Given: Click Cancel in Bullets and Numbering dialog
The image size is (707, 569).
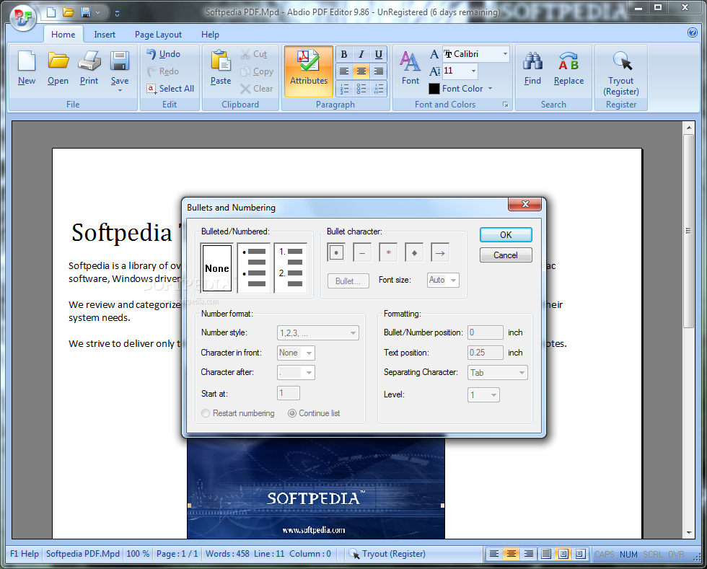Looking at the screenshot, I should pyautogui.click(x=506, y=255).
